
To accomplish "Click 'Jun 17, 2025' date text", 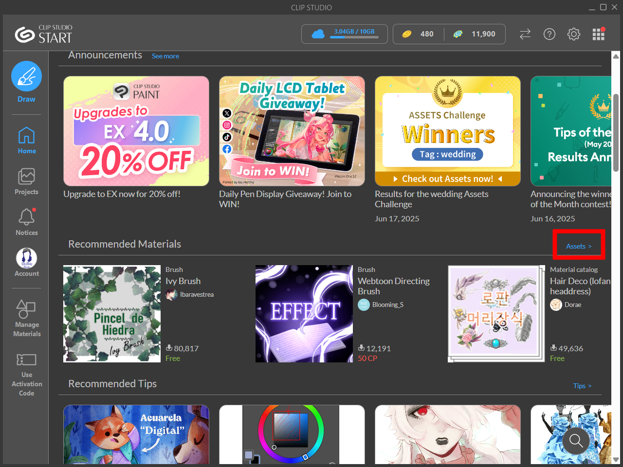I will click(x=397, y=219).
